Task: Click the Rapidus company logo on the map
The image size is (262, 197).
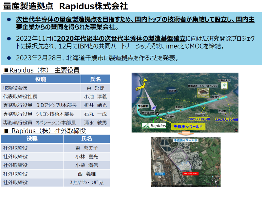Action: pos(155,125)
